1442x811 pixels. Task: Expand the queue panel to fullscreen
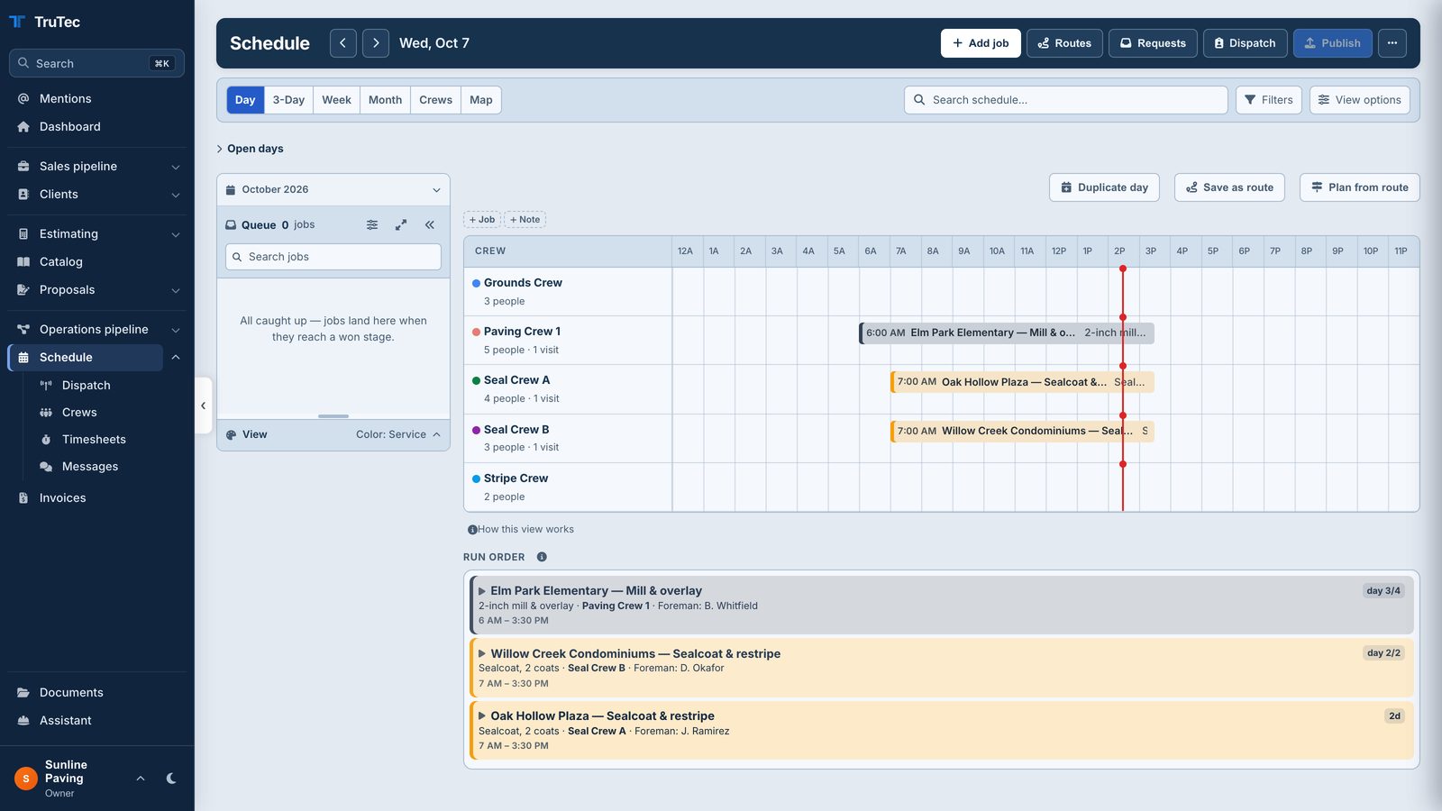pyautogui.click(x=401, y=225)
